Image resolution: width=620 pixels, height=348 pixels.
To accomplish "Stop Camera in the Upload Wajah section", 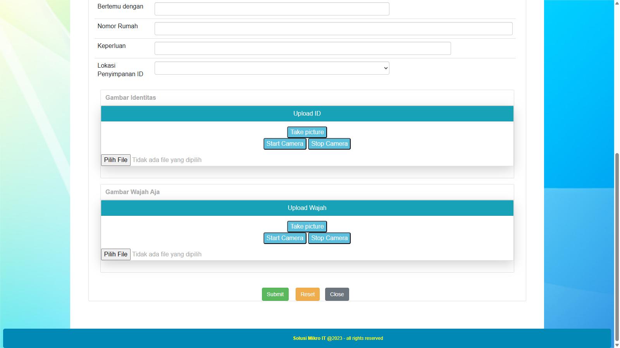I will [329, 238].
